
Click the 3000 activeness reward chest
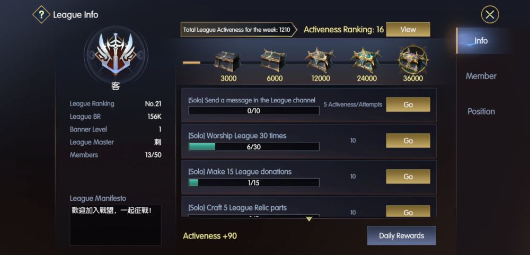tap(227, 61)
